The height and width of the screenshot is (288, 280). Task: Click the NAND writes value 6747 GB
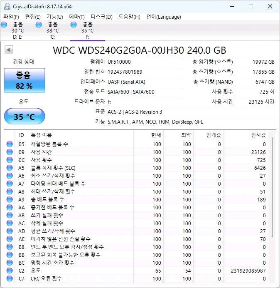[255, 82]
